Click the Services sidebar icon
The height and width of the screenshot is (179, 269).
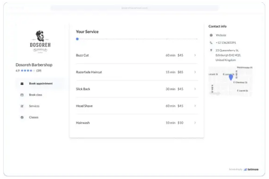[22, 106]
